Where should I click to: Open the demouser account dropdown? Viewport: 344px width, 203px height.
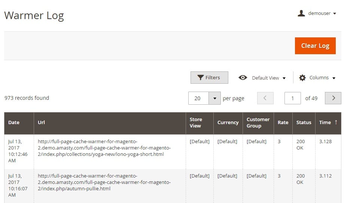click(335, 13)
